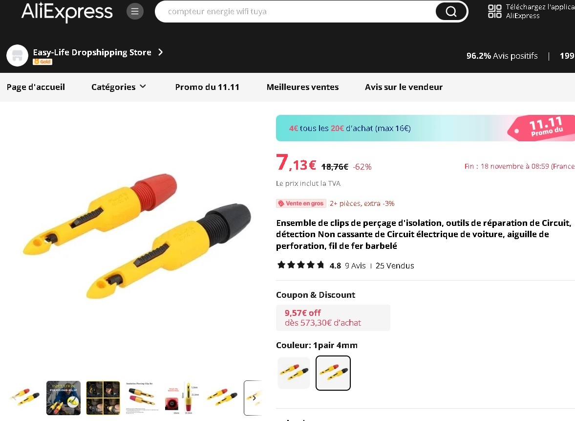Viewport: 575px width, 421px height.
Task: Click the search input field
Action: coord(295,11)
